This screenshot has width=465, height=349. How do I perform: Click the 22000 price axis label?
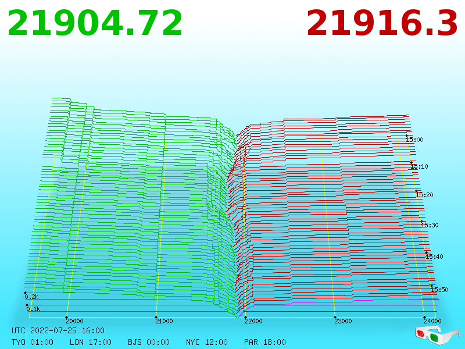pos(253,321)
